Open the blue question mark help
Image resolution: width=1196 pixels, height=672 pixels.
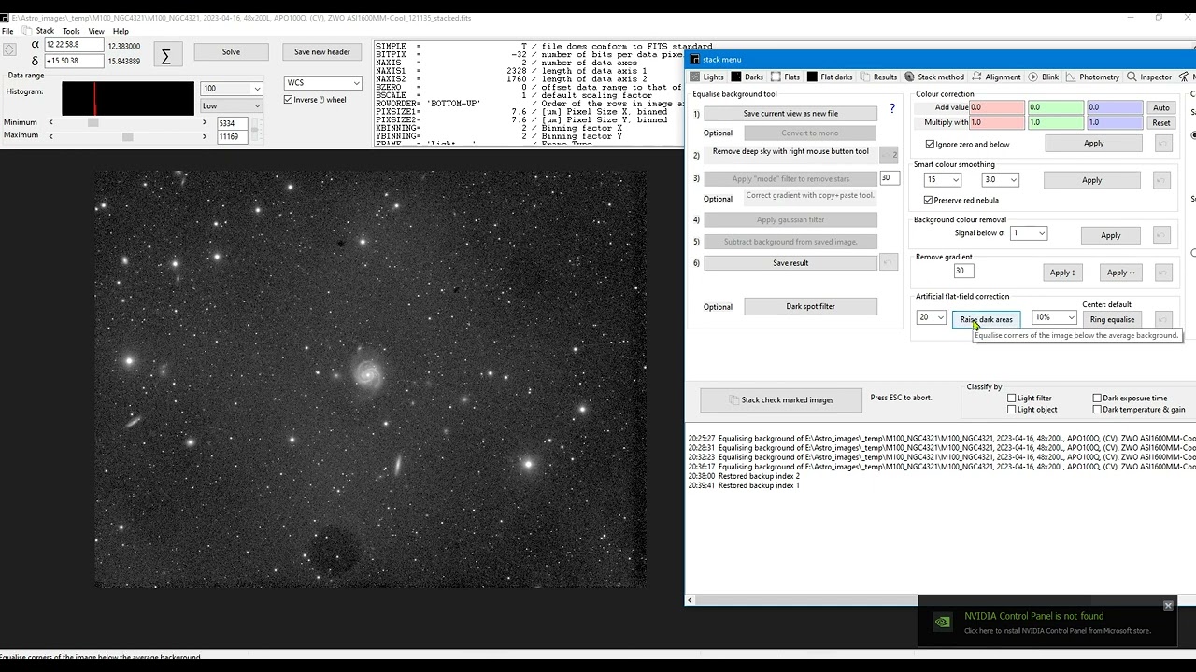[892, 108]
